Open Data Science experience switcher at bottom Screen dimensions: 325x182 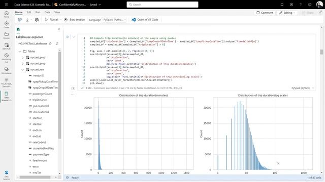pos(7,175)
